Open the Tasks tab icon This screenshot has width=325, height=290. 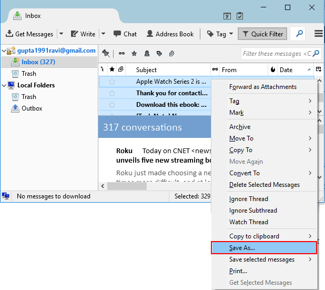tap(240, 16)
